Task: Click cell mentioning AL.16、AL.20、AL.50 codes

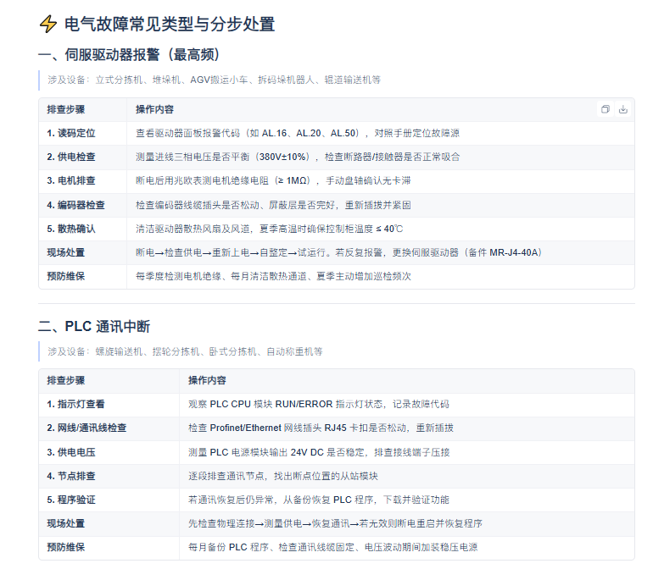Action: click(381, 133)
